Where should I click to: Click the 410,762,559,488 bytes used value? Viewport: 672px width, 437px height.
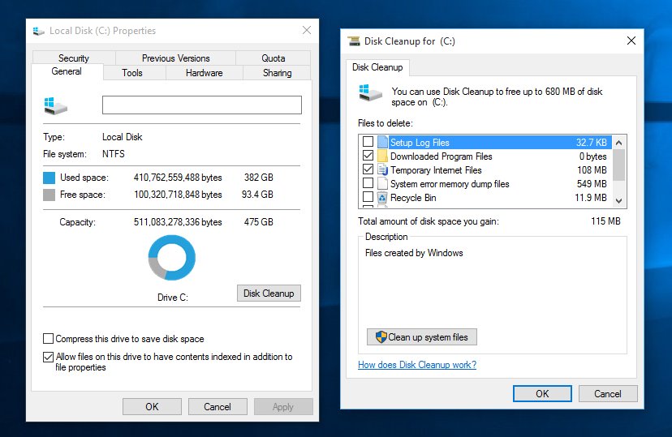coord(178,178)
